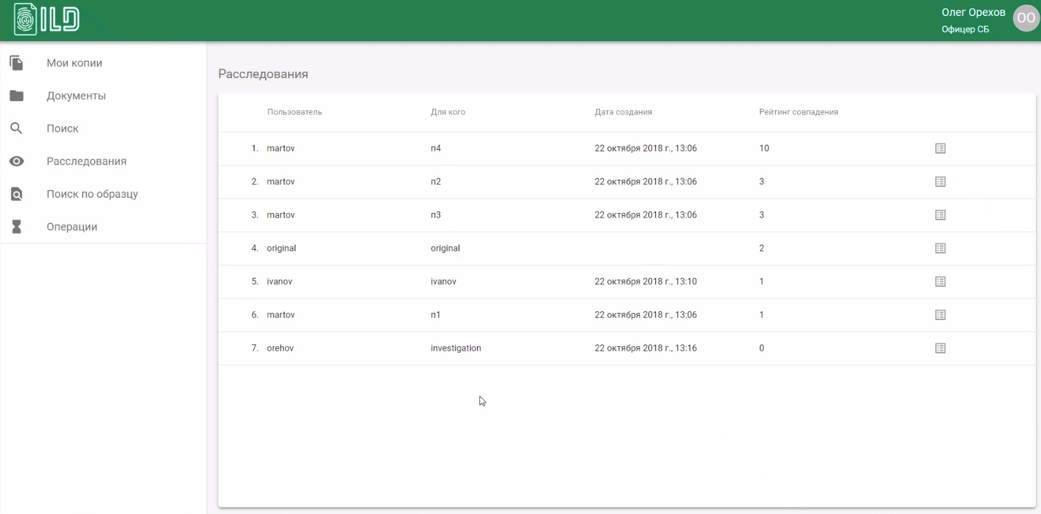Click row number 7.
The width and height of the screenshot is (1041, 514).
pyautogui.click(x=255, y=348)
